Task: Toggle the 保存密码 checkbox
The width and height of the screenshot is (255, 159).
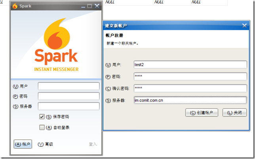Action: [42, 117]
